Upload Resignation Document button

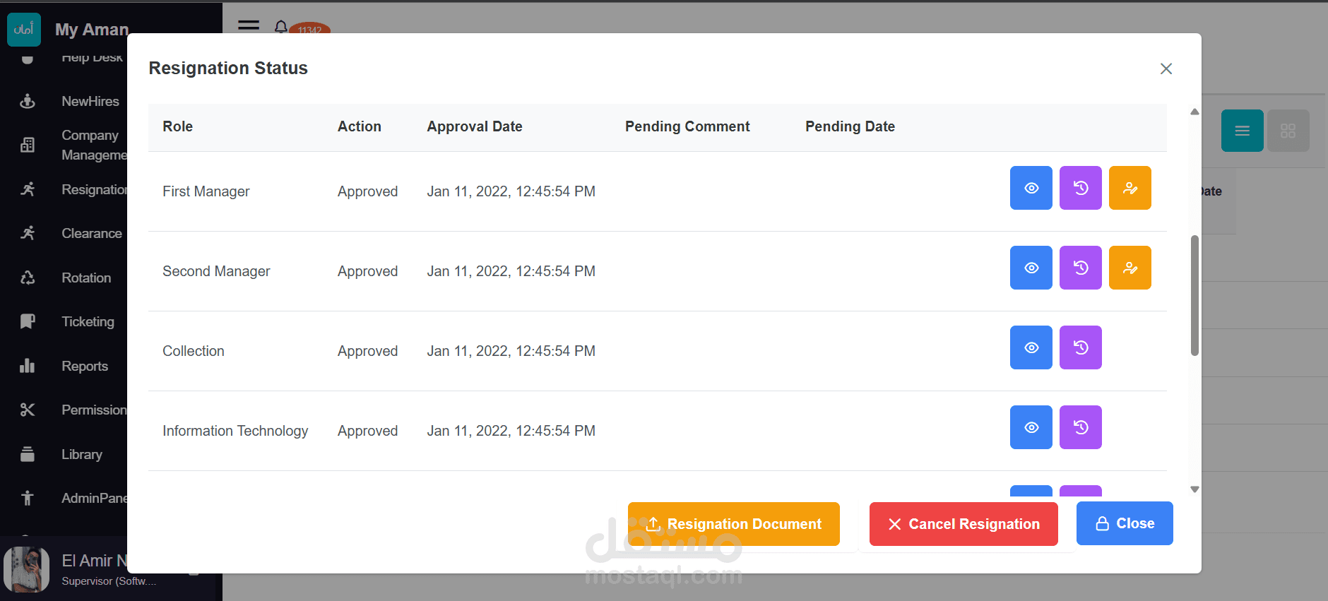pos(733,524)
